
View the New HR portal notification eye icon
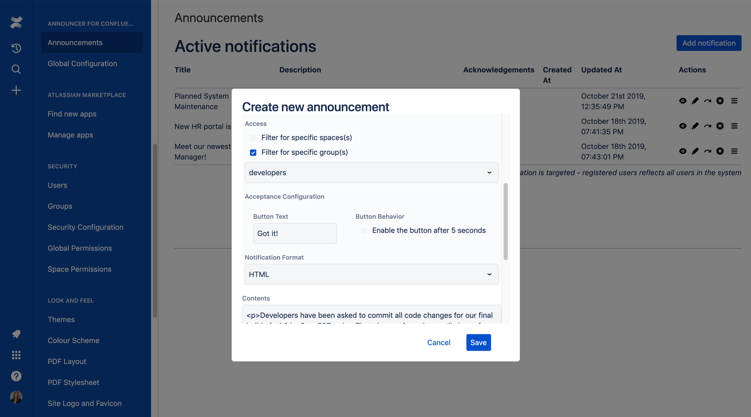tap(682, 126)
